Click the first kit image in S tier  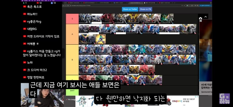point(85,19)
